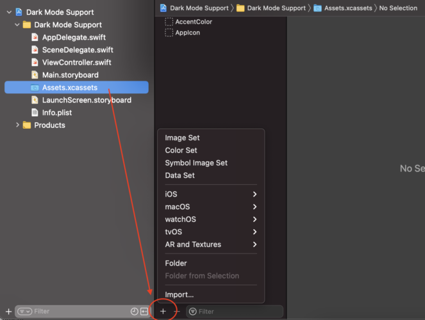
Task: Click the project blueprint icon in navigator
Action: [19, 12]
